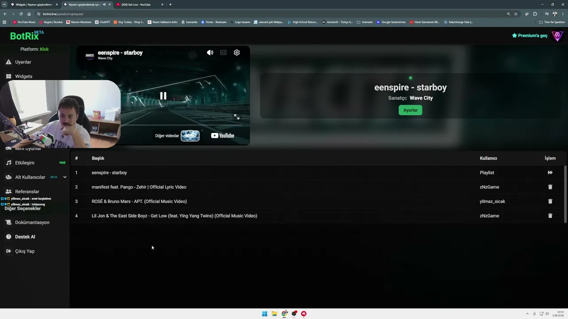Click the BotRix logo

pyautogui.click(x=27, y=35)
